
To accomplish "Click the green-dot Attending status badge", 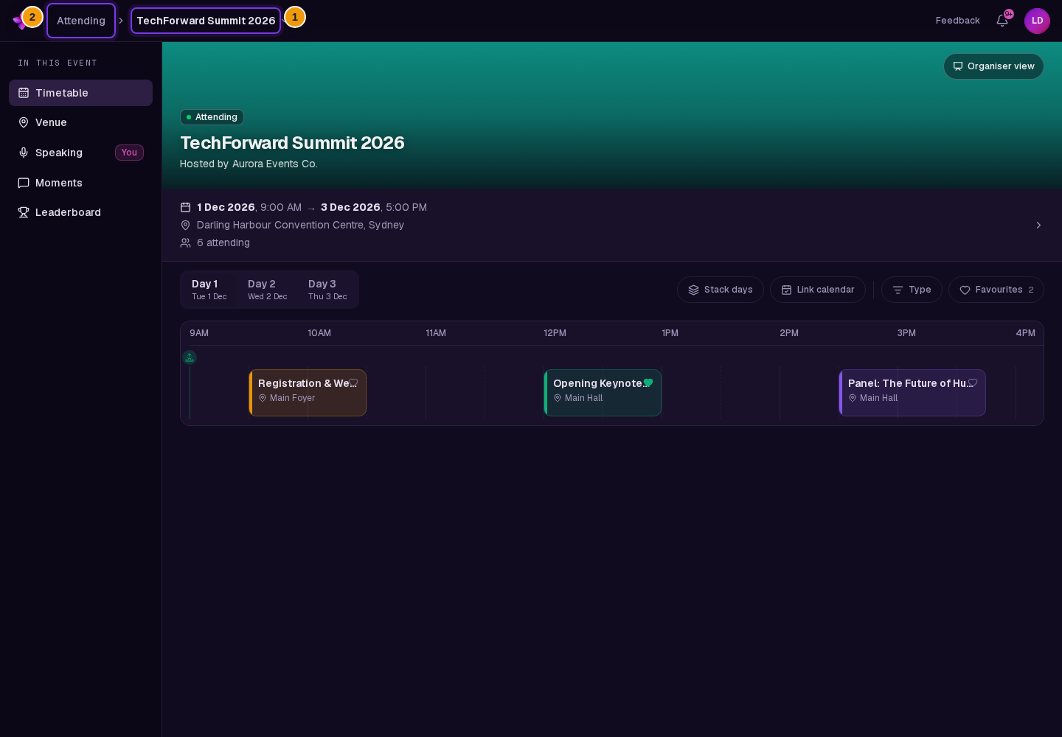I will click(212, 117).
